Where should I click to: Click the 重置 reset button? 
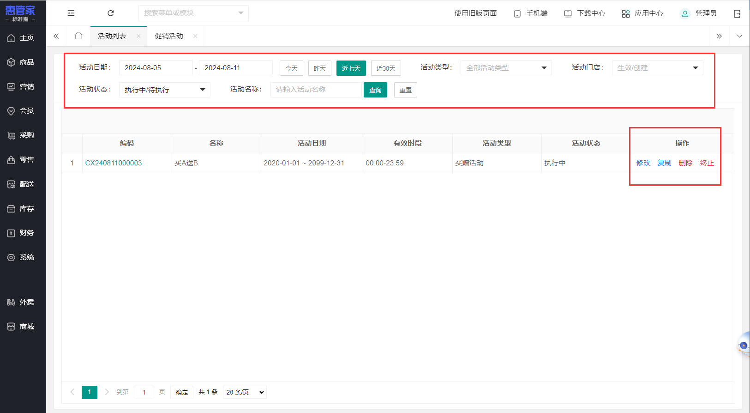point(406,90)
